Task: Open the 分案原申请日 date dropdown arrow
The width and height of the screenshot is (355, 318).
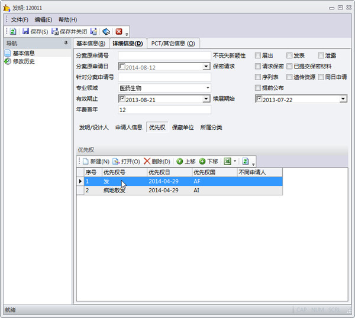Action: [206, 66]
